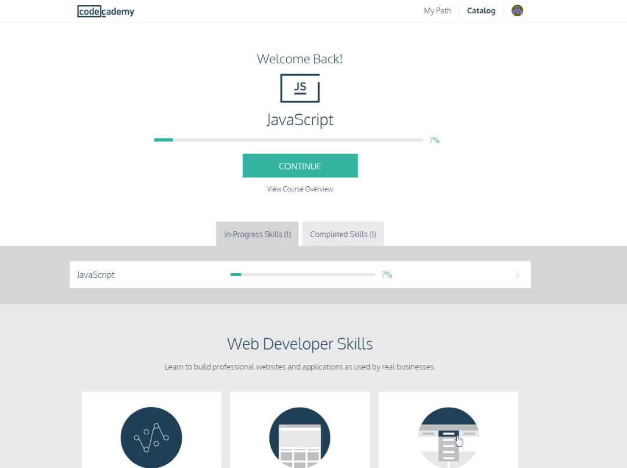Viewport: 627px width, 468px height.
Task: Open the Catalog page
Action: click(x=481, y=11)
